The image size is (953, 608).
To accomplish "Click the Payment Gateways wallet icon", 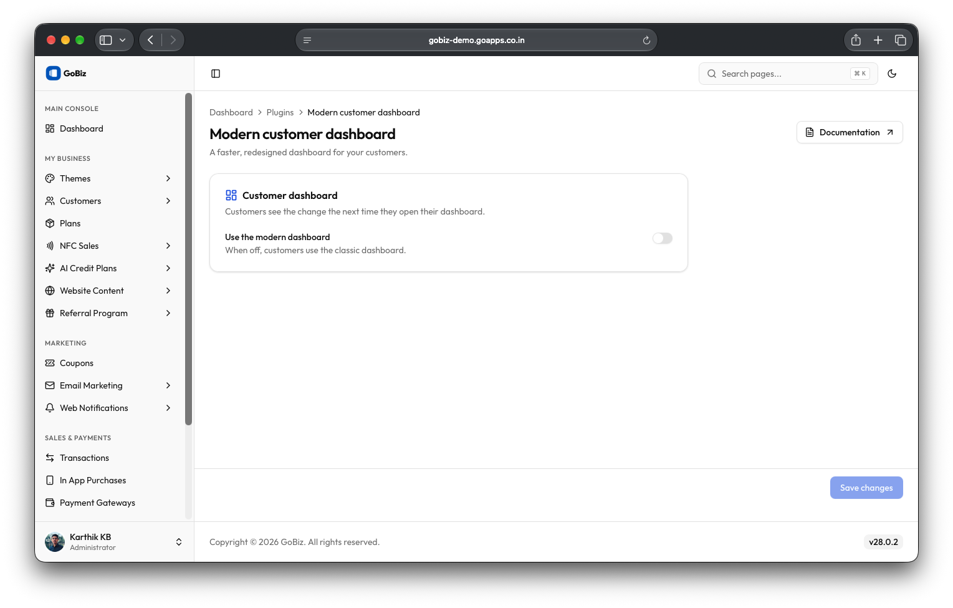I will (50, 503).
